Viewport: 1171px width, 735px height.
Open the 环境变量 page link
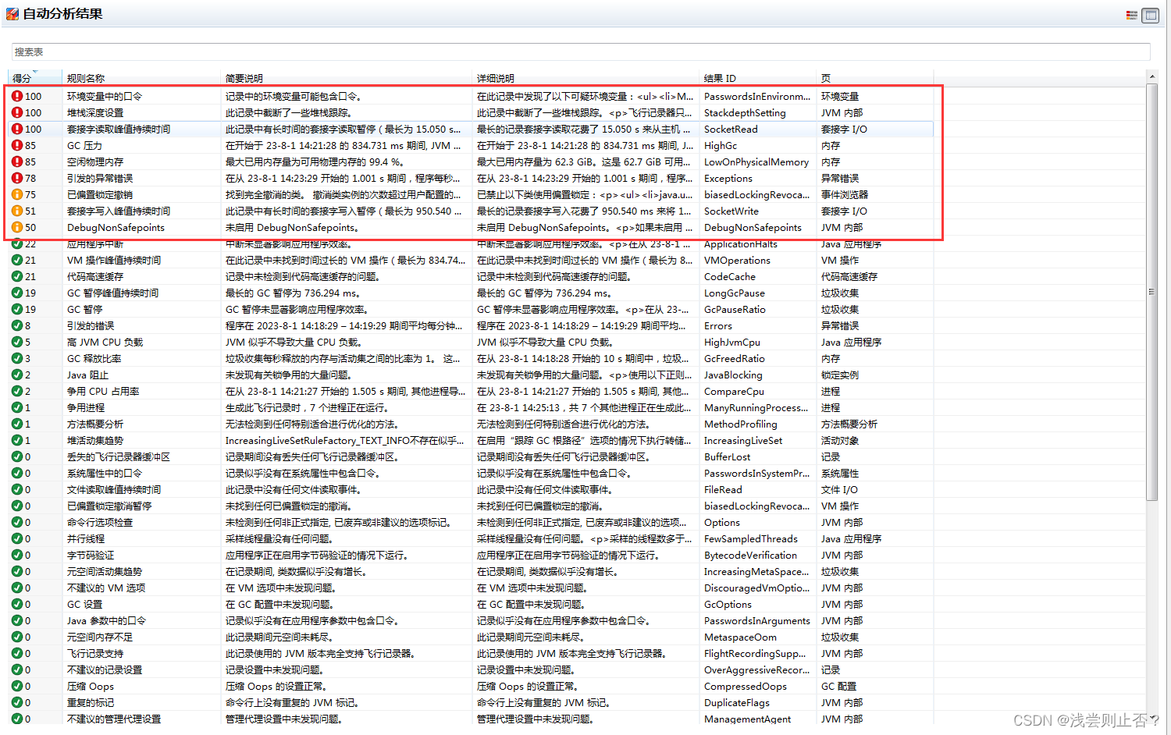[x=841, y=96]
